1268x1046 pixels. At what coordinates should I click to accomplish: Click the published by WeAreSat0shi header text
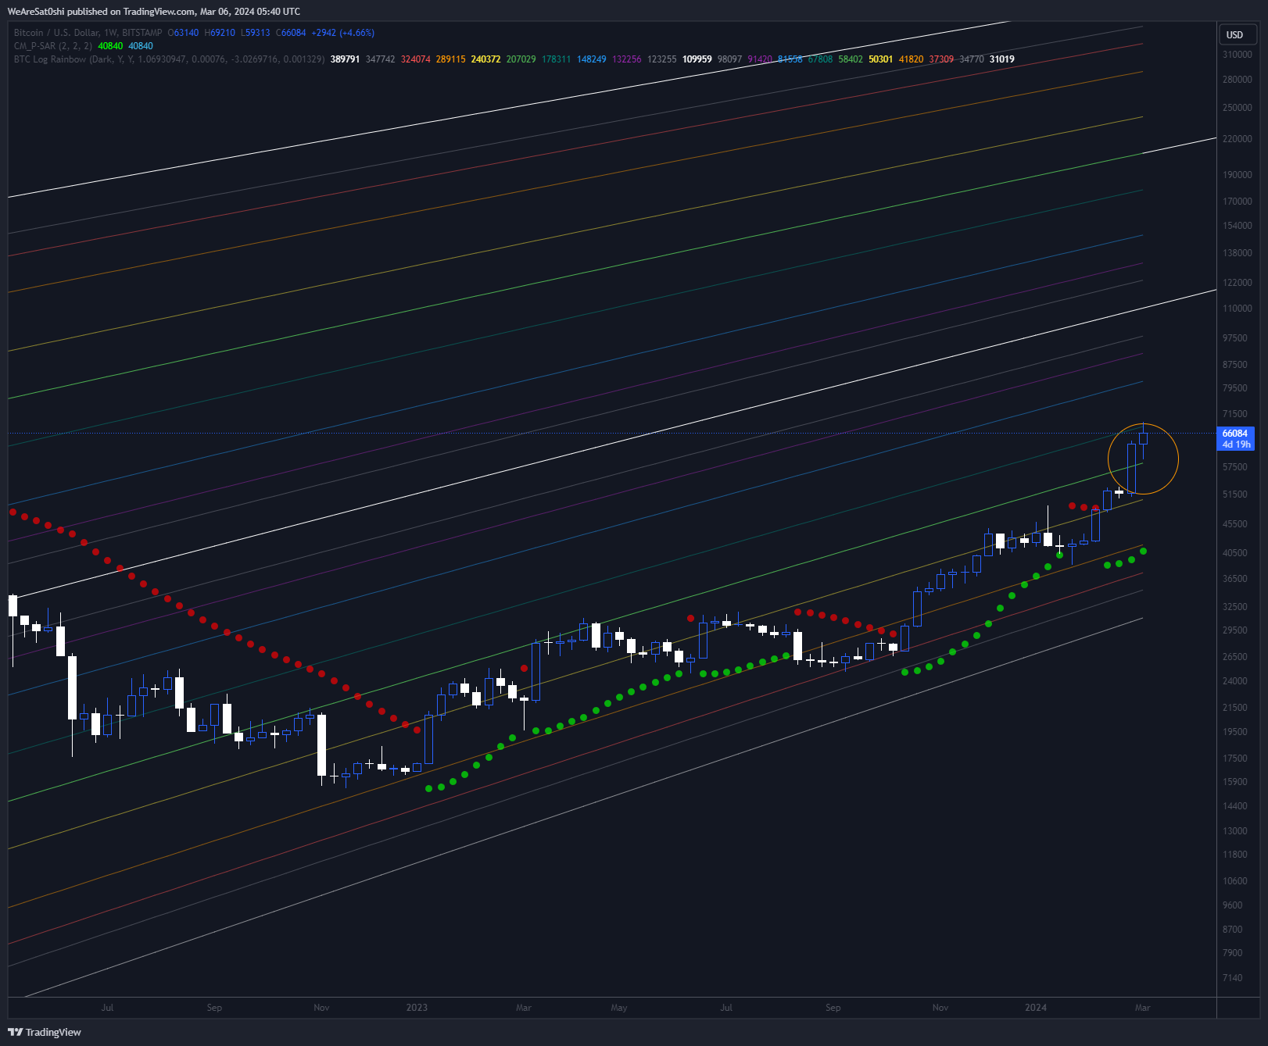[154, 12]
